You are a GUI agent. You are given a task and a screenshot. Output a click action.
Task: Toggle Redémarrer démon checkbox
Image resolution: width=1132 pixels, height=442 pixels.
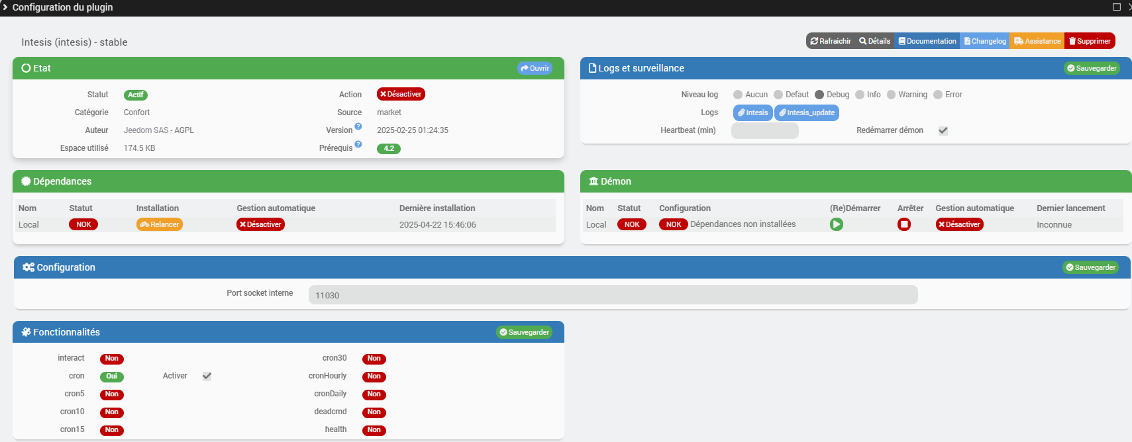[x=943, y=130]
